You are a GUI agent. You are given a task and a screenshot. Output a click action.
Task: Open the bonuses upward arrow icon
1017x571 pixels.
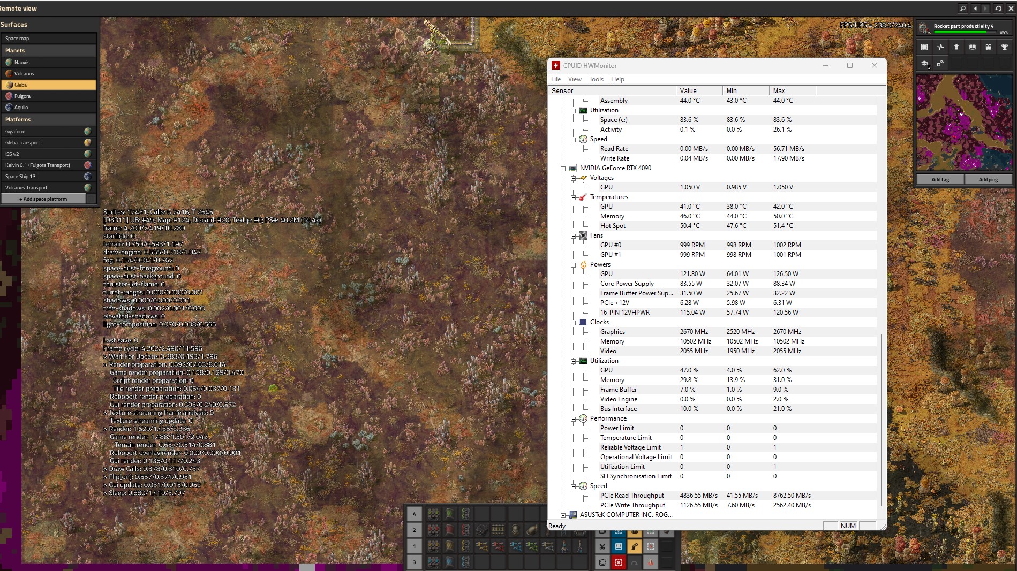click(956, 47)
